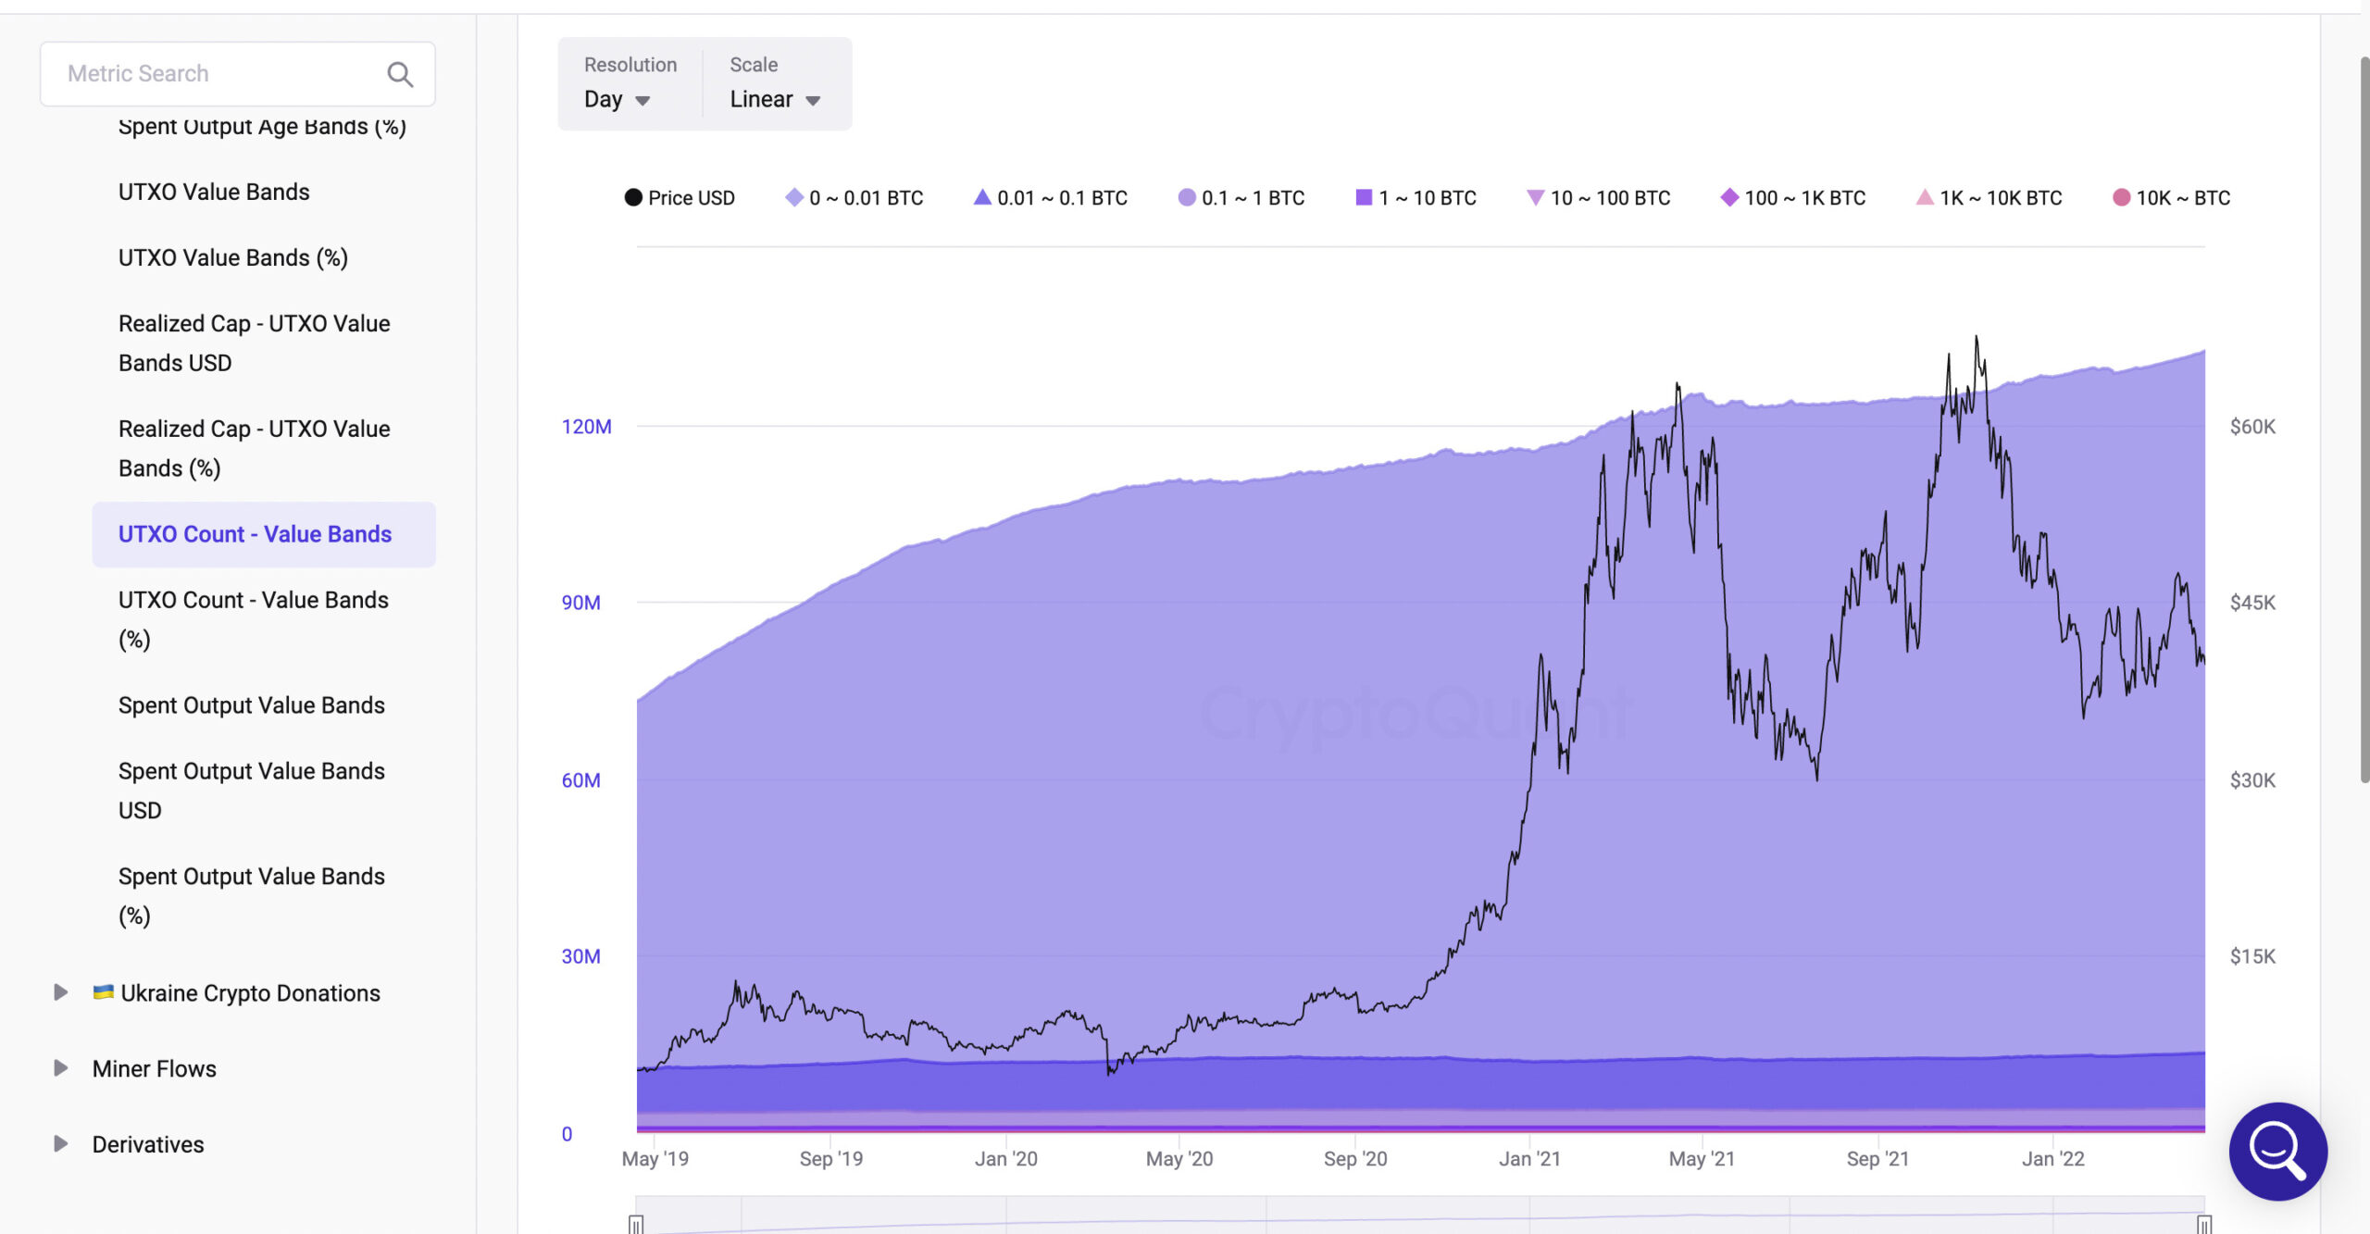Click the magnifier icon in Metric Search

[x=400, y=74]
